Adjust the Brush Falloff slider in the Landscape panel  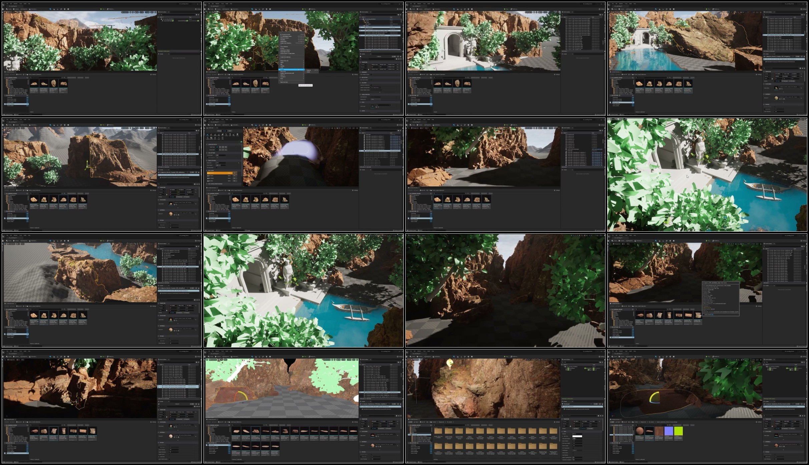[x=221, y=165]
